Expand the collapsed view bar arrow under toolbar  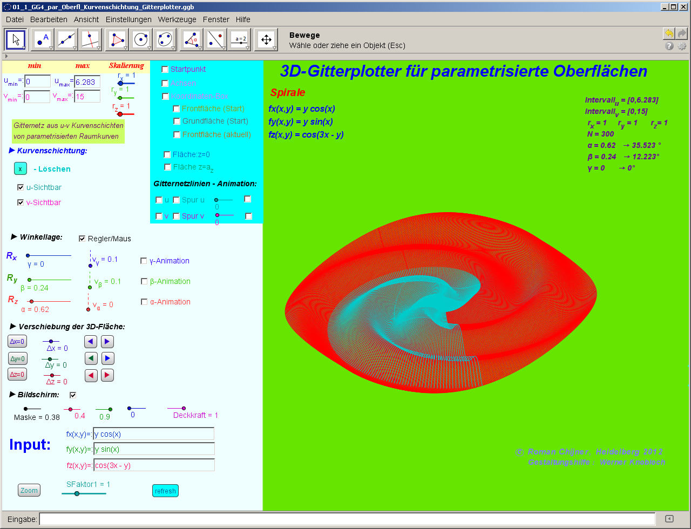[6, 56]
